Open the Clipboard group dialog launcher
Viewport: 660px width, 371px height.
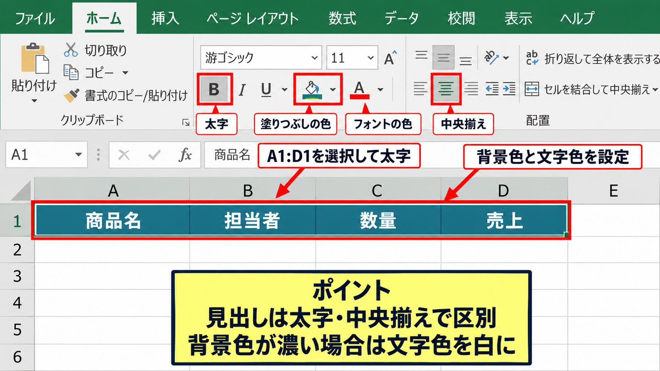pyautogui.click(x=186, y=123)
